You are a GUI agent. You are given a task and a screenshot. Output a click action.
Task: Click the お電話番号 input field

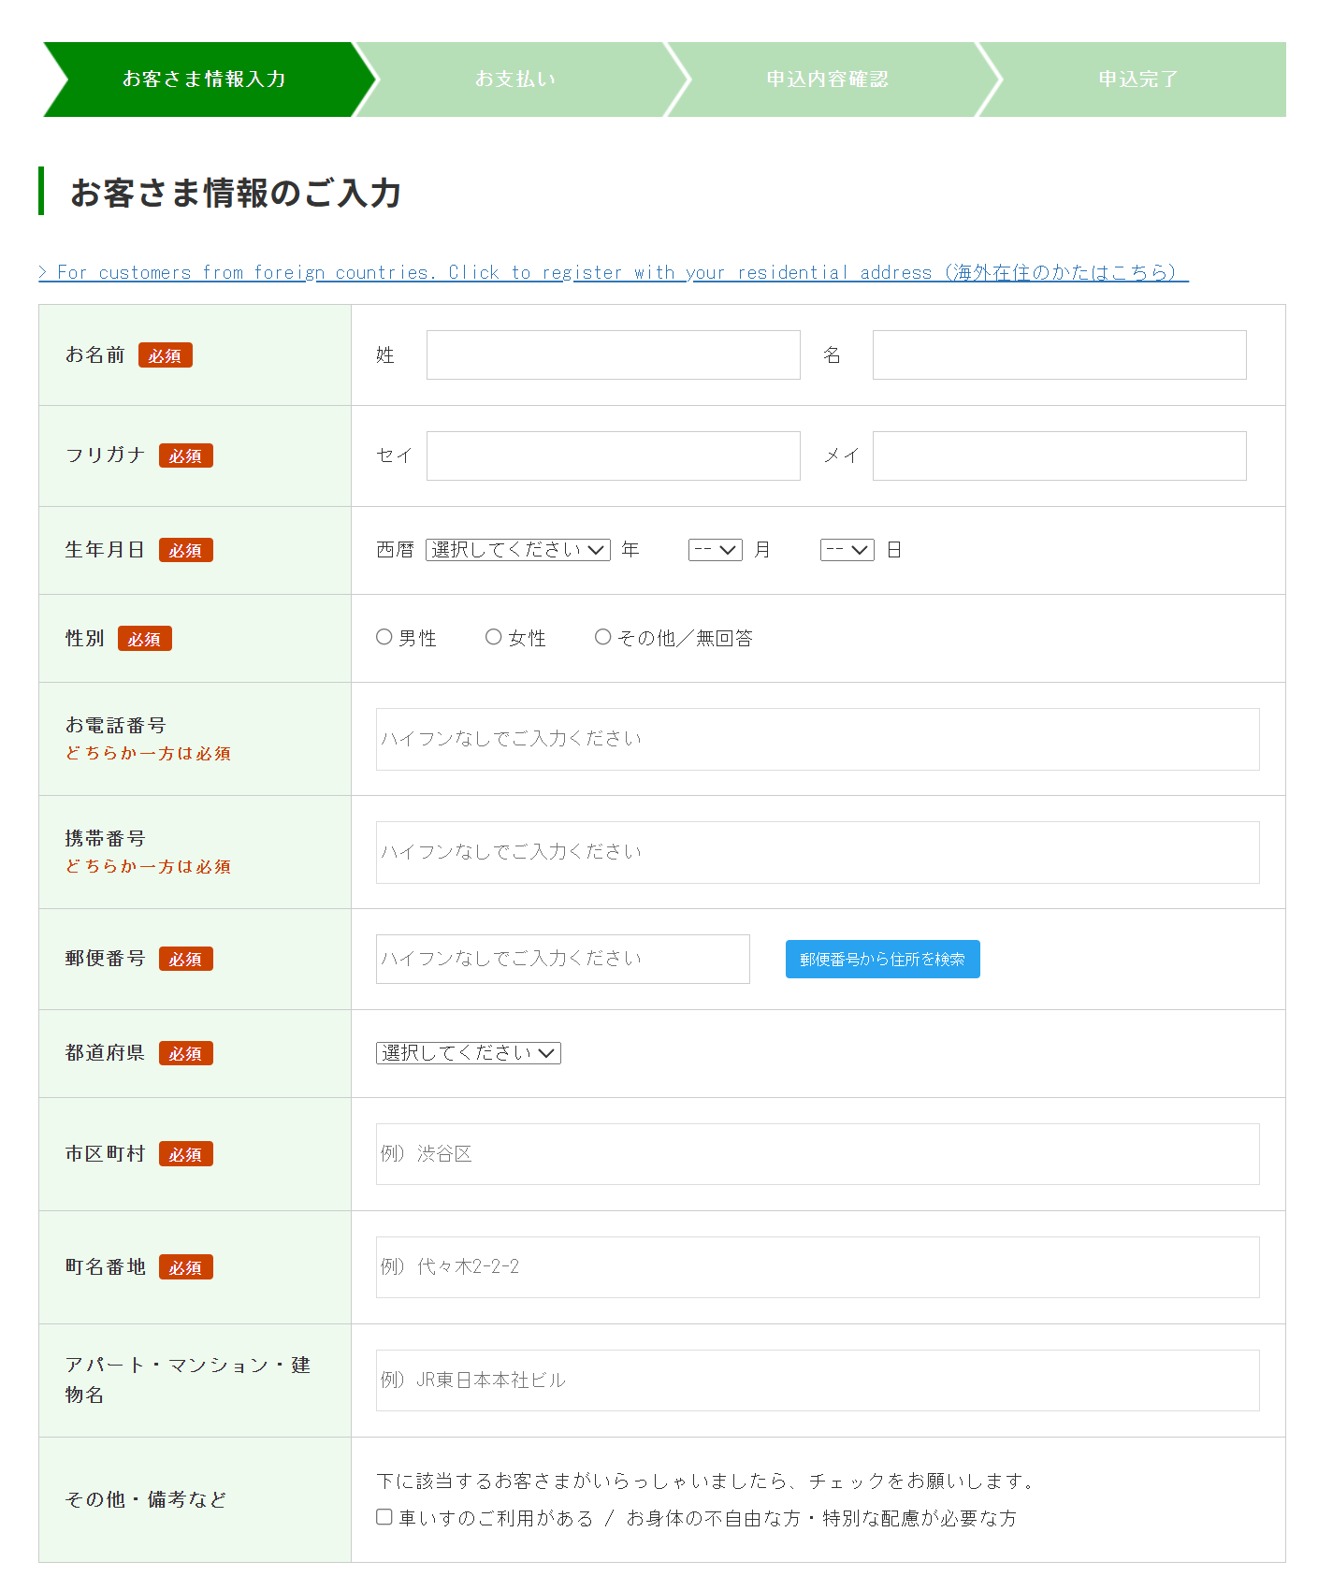pyautogui.click(x=817, y=739)
